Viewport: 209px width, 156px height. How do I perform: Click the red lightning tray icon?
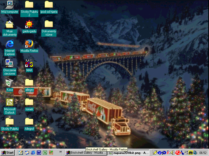tap(169, 153)
